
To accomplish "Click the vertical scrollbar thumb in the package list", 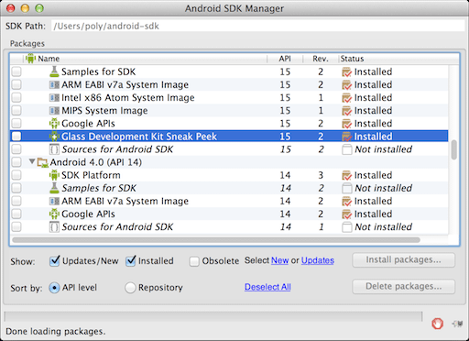I will coord(454,149).
